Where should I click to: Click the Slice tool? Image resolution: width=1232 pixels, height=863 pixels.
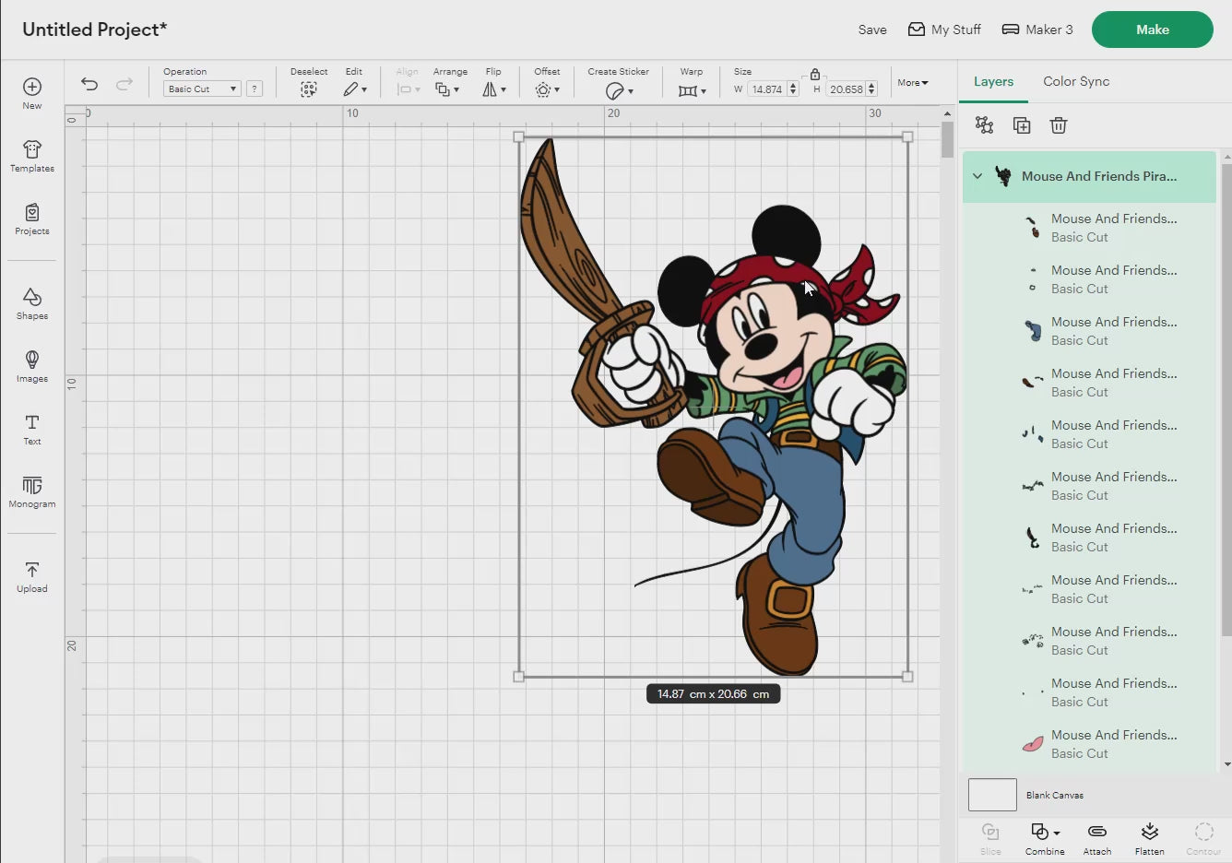pos(990,839)
